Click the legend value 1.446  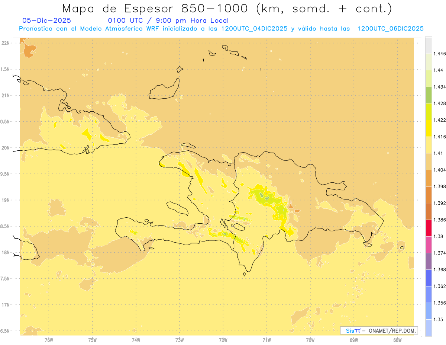(x=440, y=54)
